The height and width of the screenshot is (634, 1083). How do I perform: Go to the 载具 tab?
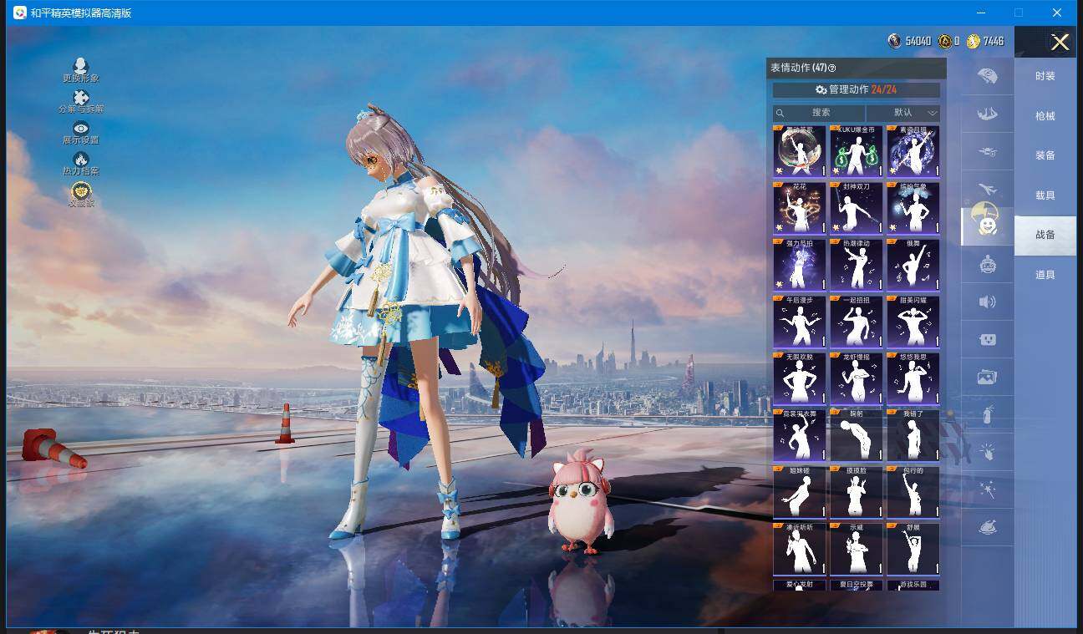1045,195
